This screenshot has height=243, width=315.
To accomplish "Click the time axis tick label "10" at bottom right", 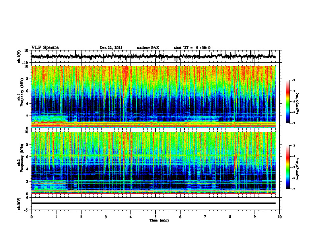I will [280, 217].
